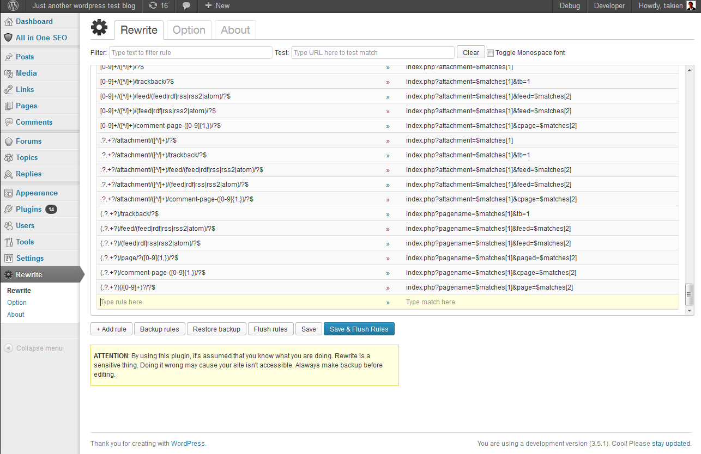Click the Posts pin icon

[x=8, y=57]
